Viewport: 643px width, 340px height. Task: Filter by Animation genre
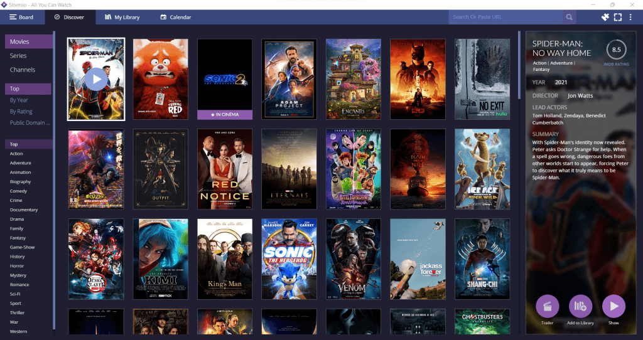point(21,173)
